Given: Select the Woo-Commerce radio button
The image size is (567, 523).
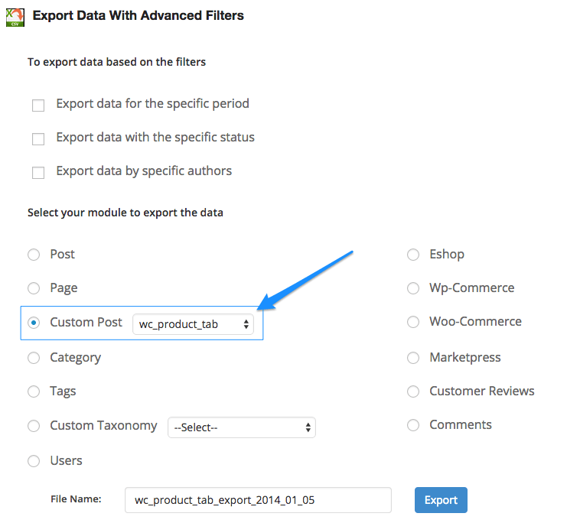Looking at the screenshot, I should (x=413, y=322).
